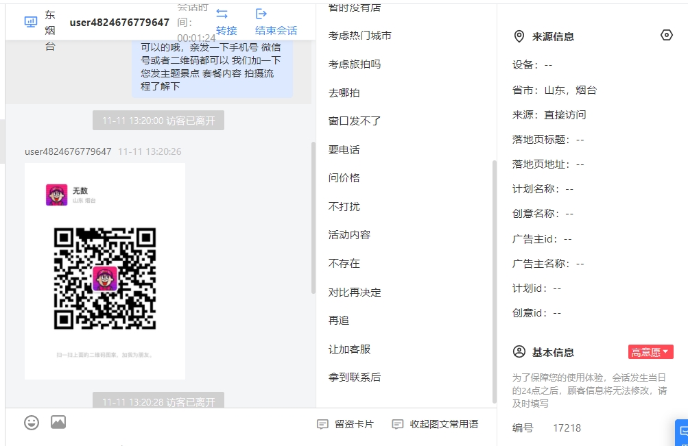Click sender name above QR message
This screenshot has height=446, width=688.
pyautogui.click(x=68, y=151)
